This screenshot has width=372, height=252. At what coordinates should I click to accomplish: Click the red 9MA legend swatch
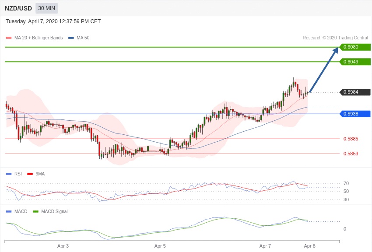30,174
